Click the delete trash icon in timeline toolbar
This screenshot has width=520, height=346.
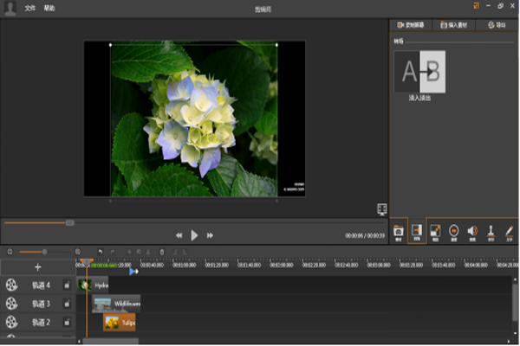162,252
